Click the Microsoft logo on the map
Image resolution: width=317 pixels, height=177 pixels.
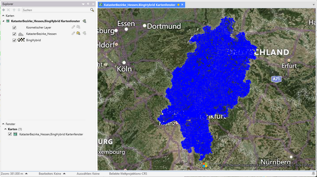pyautogui.click(x=205, y=165)
